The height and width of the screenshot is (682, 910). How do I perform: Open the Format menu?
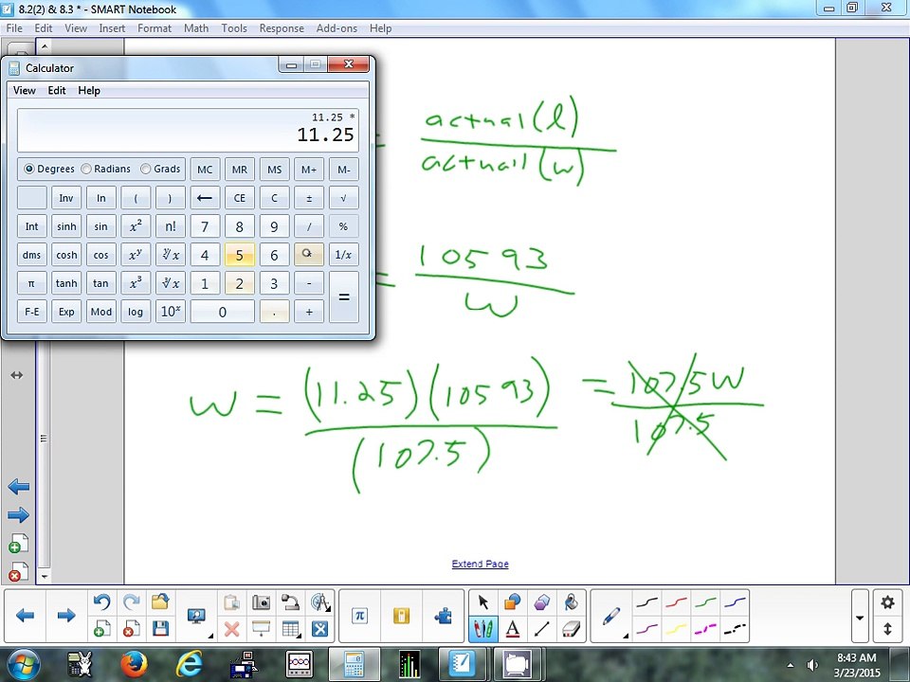[x=155, y=27]
